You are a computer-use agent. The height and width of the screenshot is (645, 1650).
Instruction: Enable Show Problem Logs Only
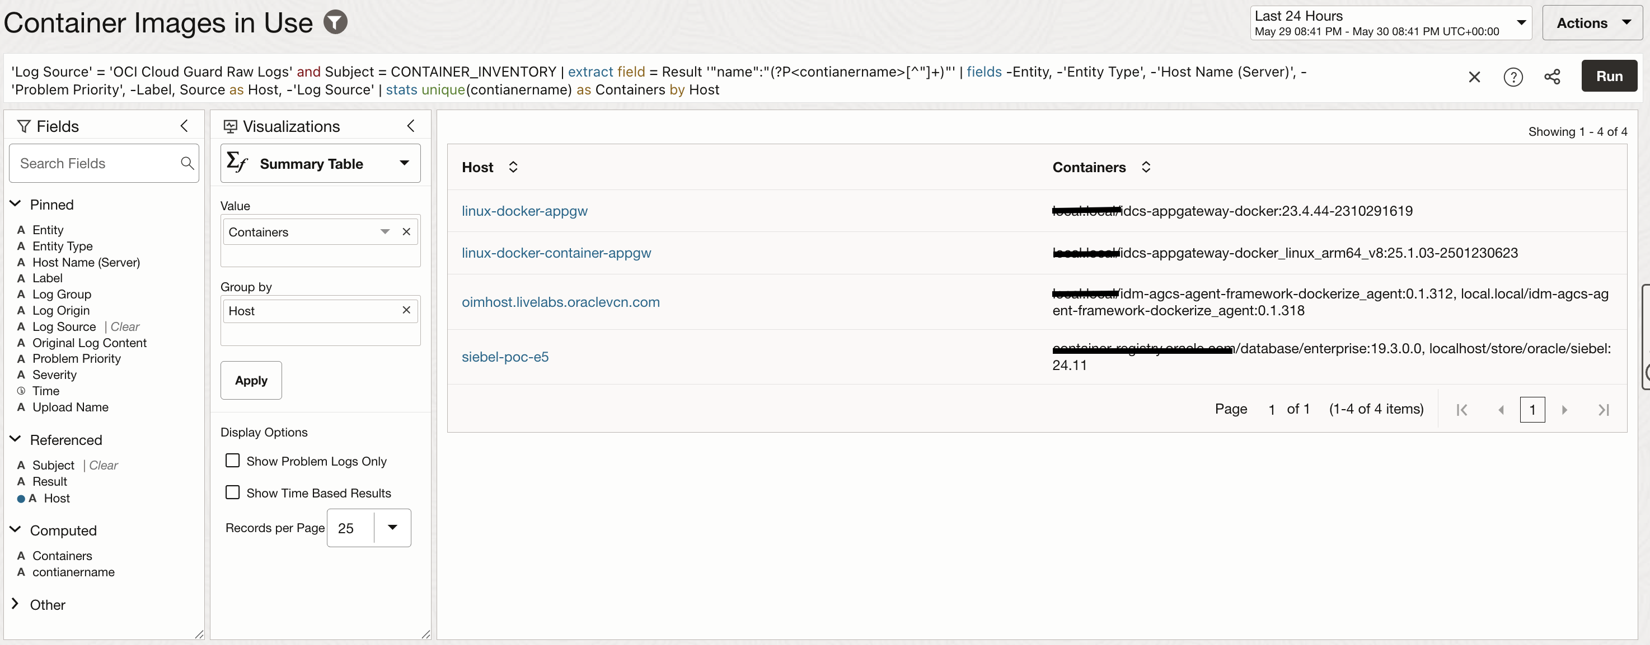tap(232, 461)
